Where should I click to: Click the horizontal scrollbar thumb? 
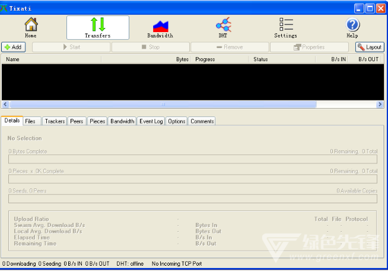pyautogui.click(x=163, y=104)
